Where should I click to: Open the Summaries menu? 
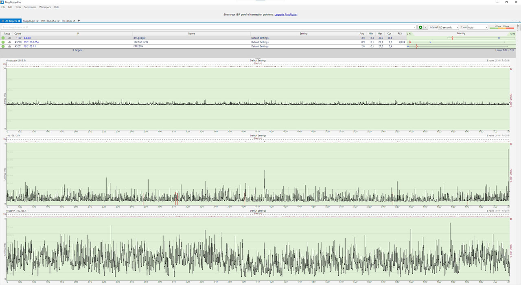30,7
